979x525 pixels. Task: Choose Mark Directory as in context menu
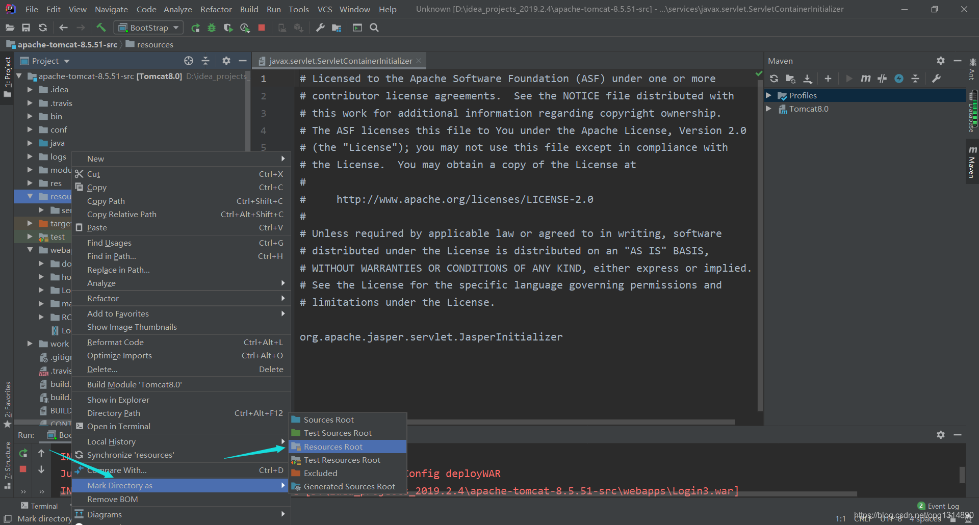tap(181, 485)
